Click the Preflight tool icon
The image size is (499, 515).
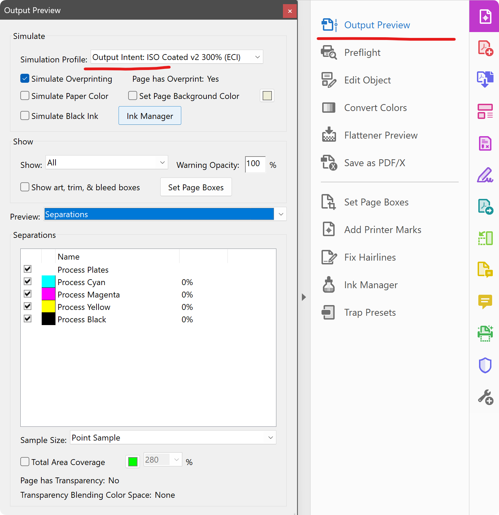click(328, 53)
